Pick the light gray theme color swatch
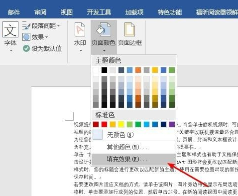 (113, 70)
